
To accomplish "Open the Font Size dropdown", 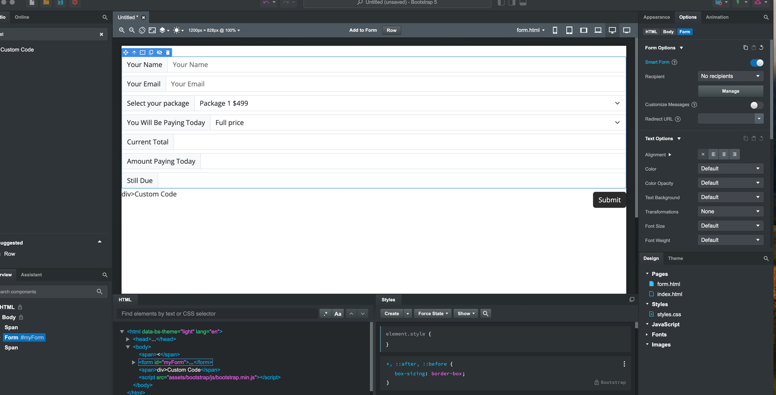I will point(730,226).
